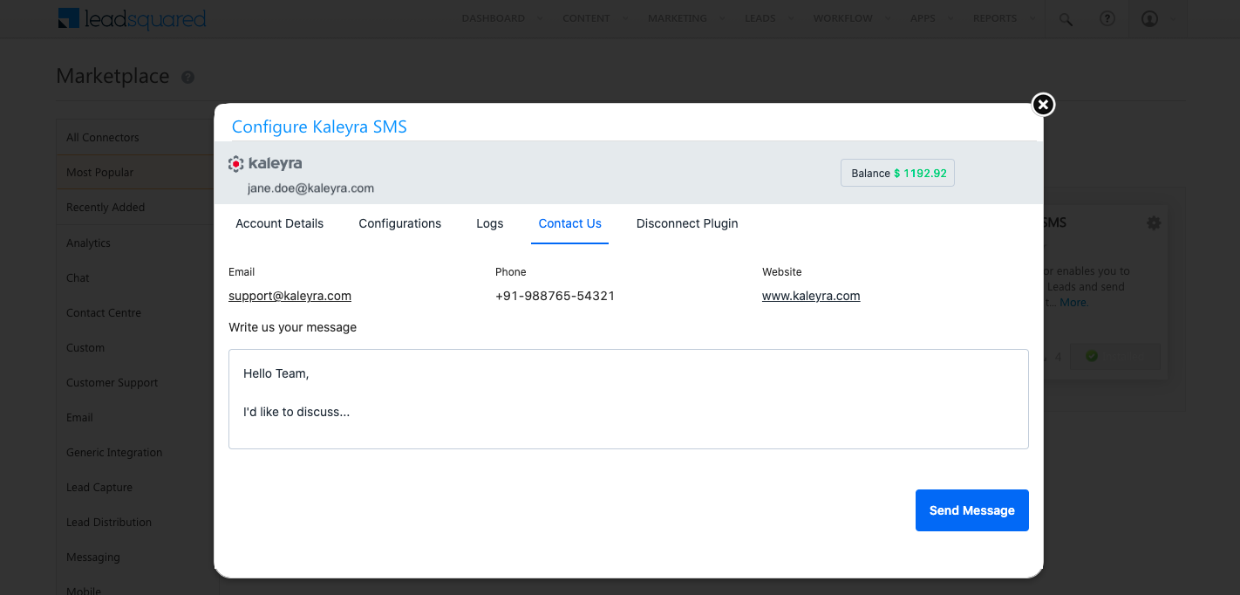
Task: Select Recently Added category
Action: 106,208
